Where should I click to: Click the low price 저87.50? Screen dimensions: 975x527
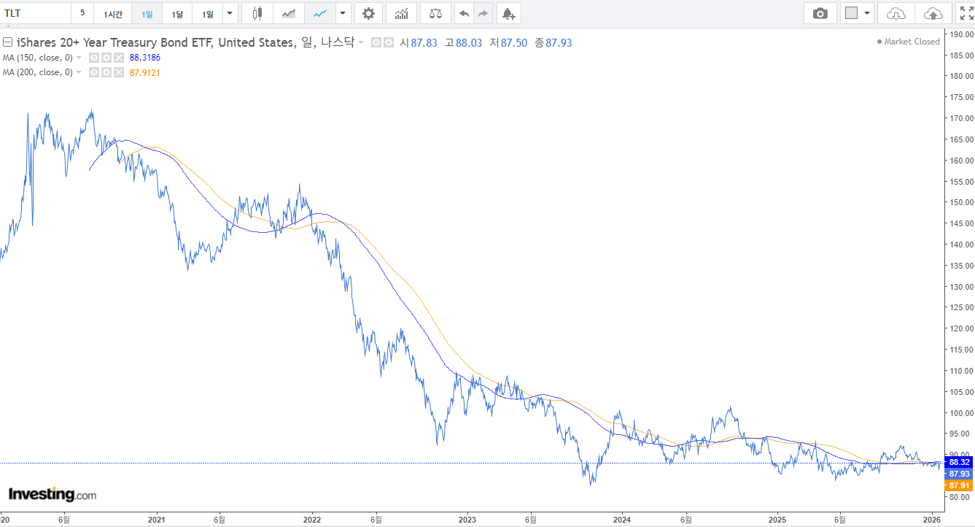(508, 42)
